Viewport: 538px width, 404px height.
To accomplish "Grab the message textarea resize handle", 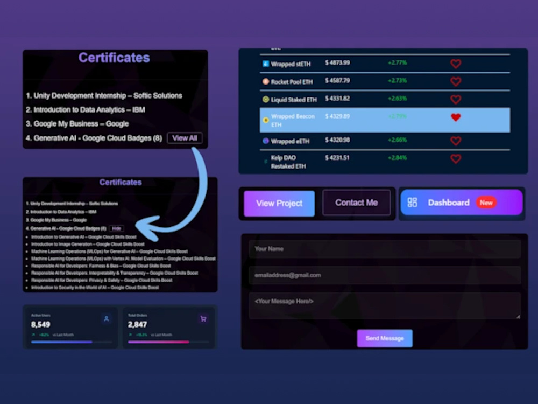I will [x=518, y=316].
